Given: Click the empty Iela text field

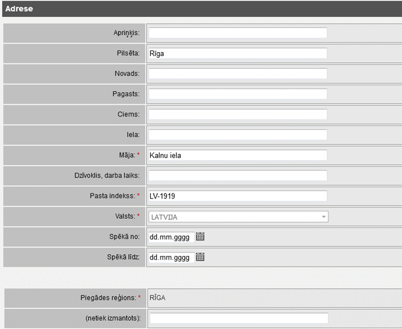Looking at the screenshot, I should tap(238, 135).
